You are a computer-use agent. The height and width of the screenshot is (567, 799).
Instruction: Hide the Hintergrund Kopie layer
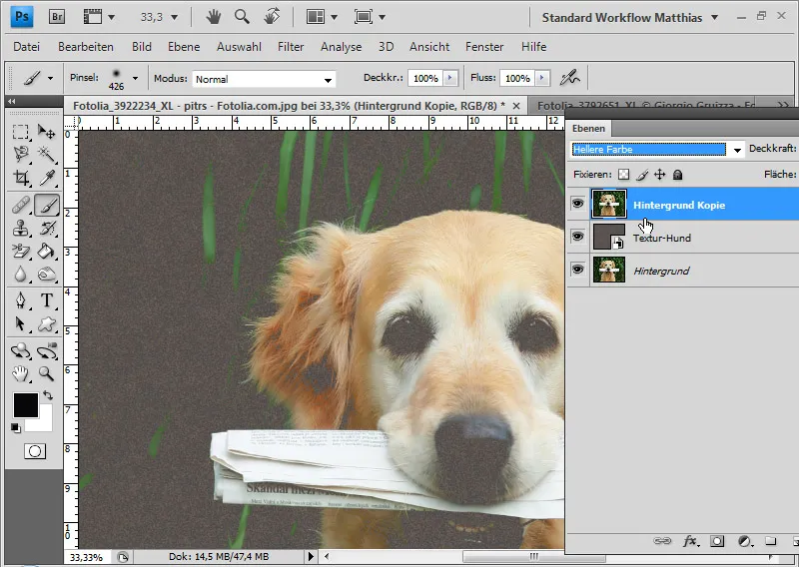[577, 204]
